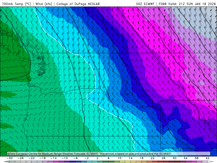Click the −14 color scale label
The image size is (217, 163).
pos(53,158)
